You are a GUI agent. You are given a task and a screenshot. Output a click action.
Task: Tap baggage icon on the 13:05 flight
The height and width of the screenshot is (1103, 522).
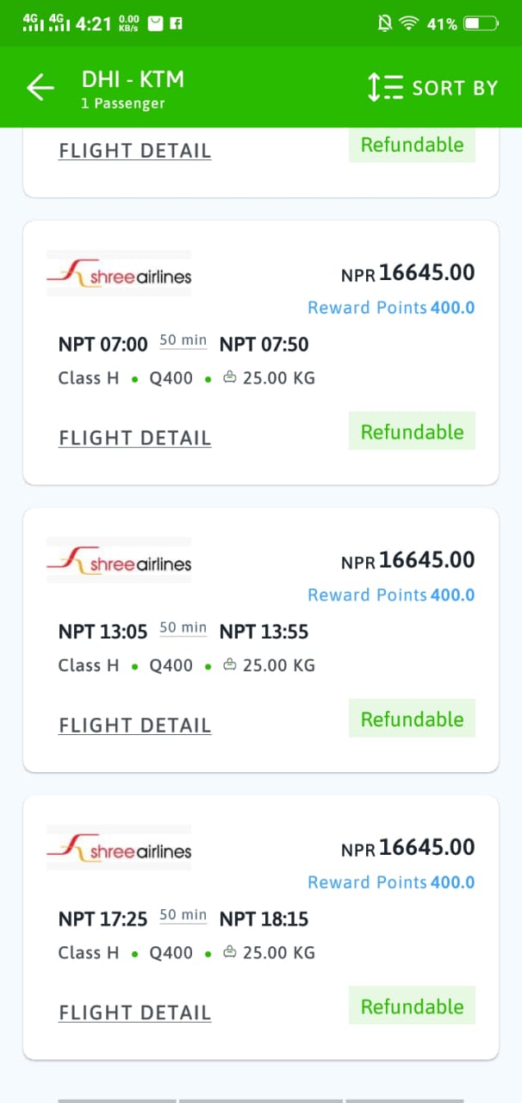(x=230, y=665)
